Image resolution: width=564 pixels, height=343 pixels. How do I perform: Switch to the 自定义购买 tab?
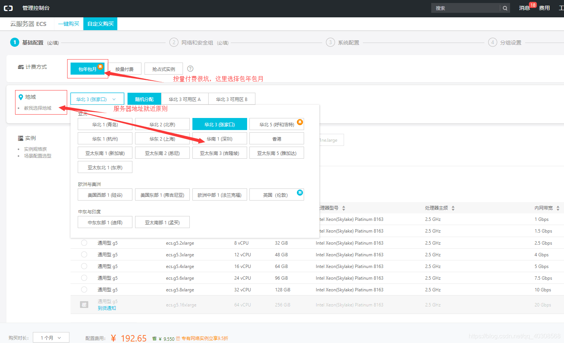point(100,24)
